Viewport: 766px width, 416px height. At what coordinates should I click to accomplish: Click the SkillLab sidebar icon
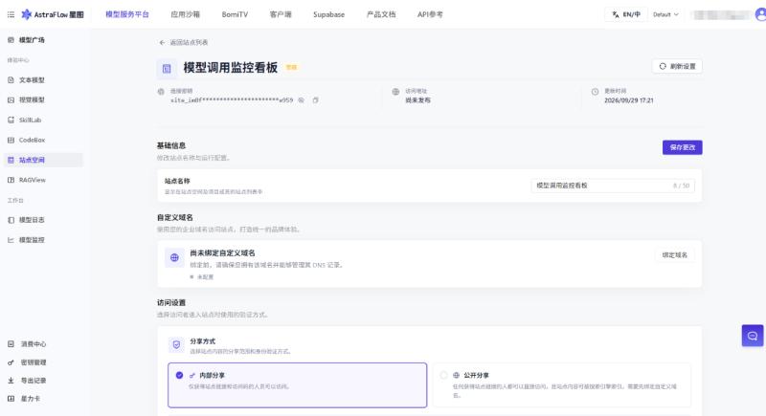[11, 120]
